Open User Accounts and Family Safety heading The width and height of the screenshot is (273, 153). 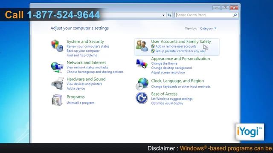[x=181, y=42]
